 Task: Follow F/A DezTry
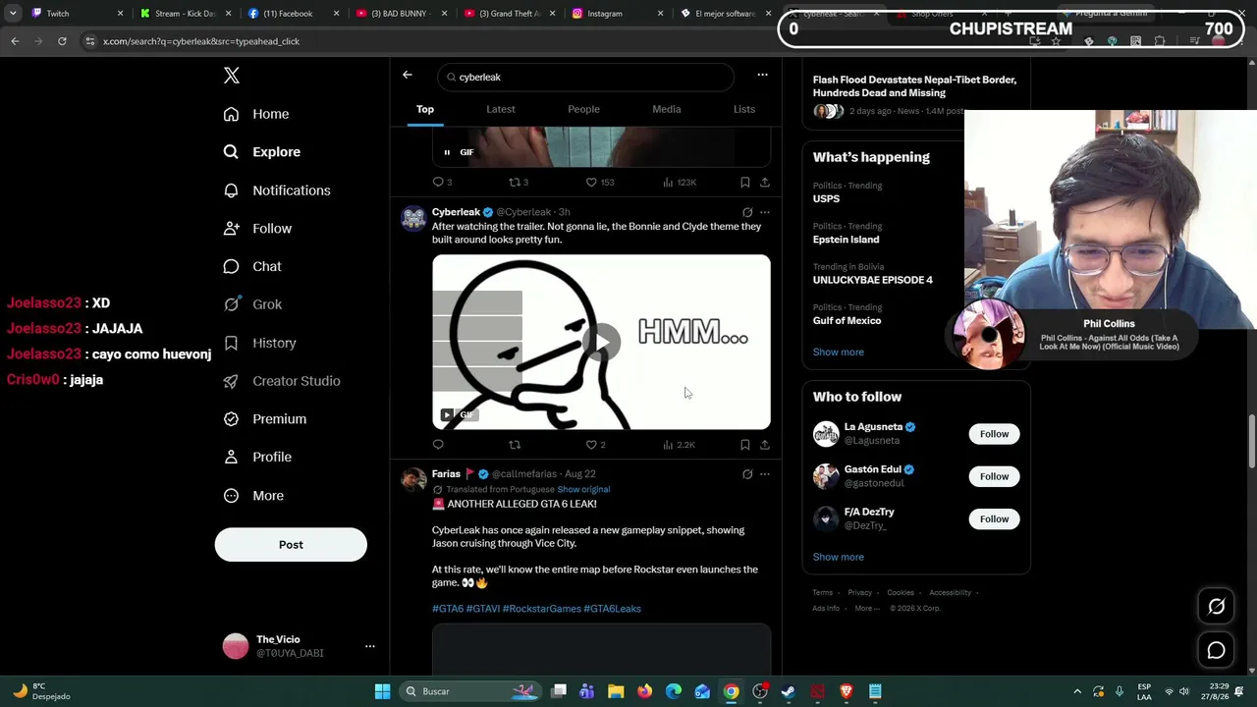tap(994, 518)
